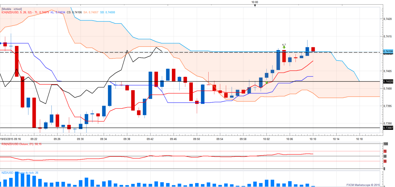This screenshot has height=187, width=395.
Task: Click the "[Modèle : ichivol]" label
Action: (12, 9)
